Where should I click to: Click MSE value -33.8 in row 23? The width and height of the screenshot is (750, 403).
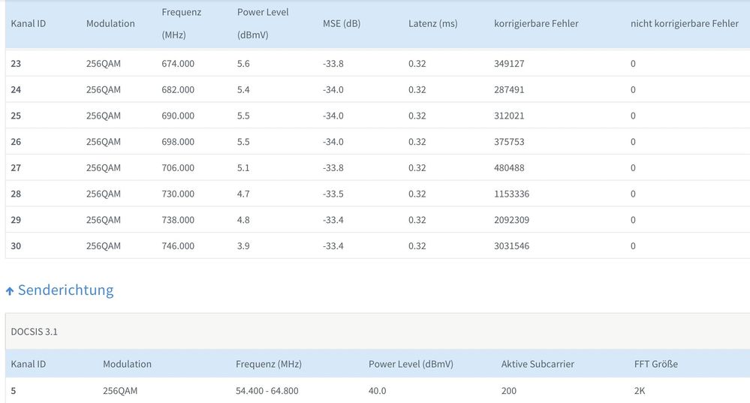pyautogui.click(x=333, y=64)
